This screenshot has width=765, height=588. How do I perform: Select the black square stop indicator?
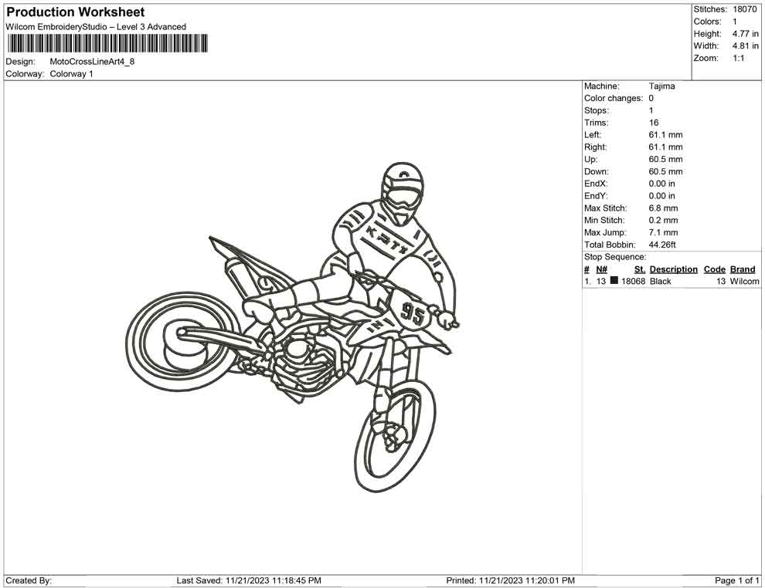coord(613,281)
